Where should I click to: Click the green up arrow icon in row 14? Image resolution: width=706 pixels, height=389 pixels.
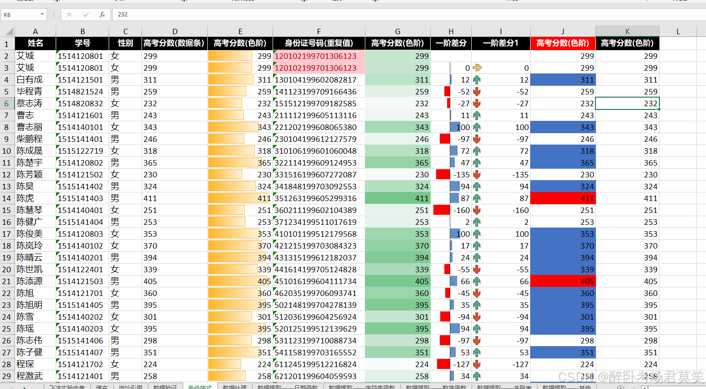[x=477, y=198]
